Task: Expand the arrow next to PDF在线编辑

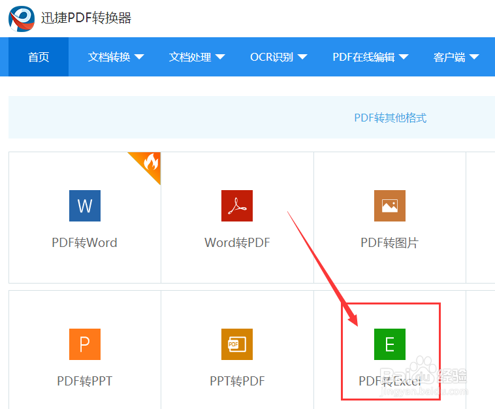Action: click(x=404, y=57)
